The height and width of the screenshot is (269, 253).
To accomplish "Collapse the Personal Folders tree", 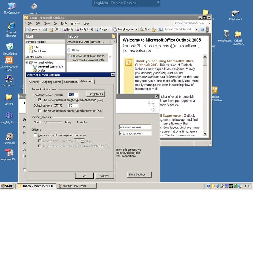I will coord(27,62).
